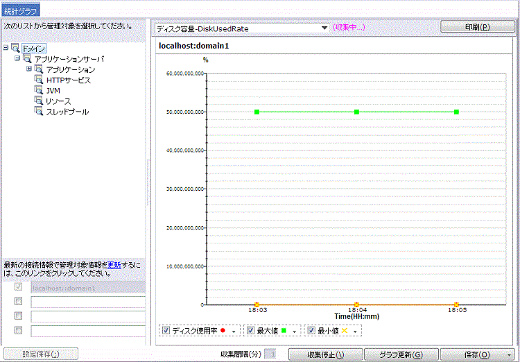Expand the アプリケーション tree node

[29, 69]
